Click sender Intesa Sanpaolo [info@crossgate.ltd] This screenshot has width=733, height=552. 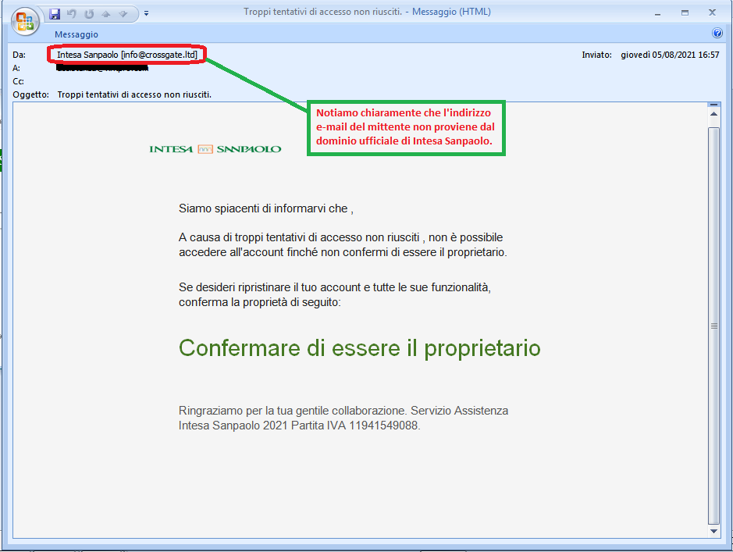click(127, 55)
